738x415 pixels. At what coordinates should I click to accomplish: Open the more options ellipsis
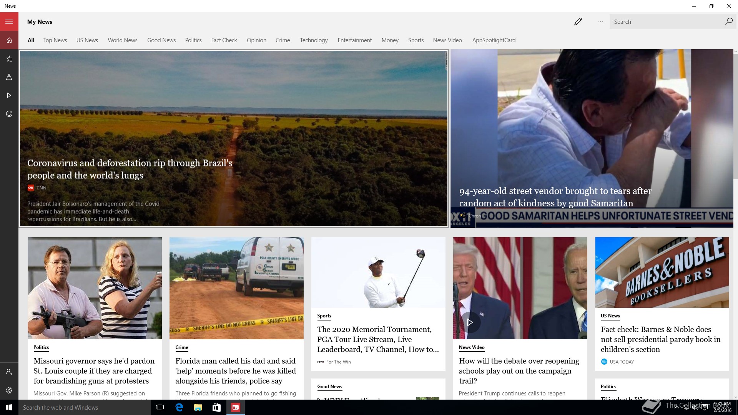tap(600, 22)
